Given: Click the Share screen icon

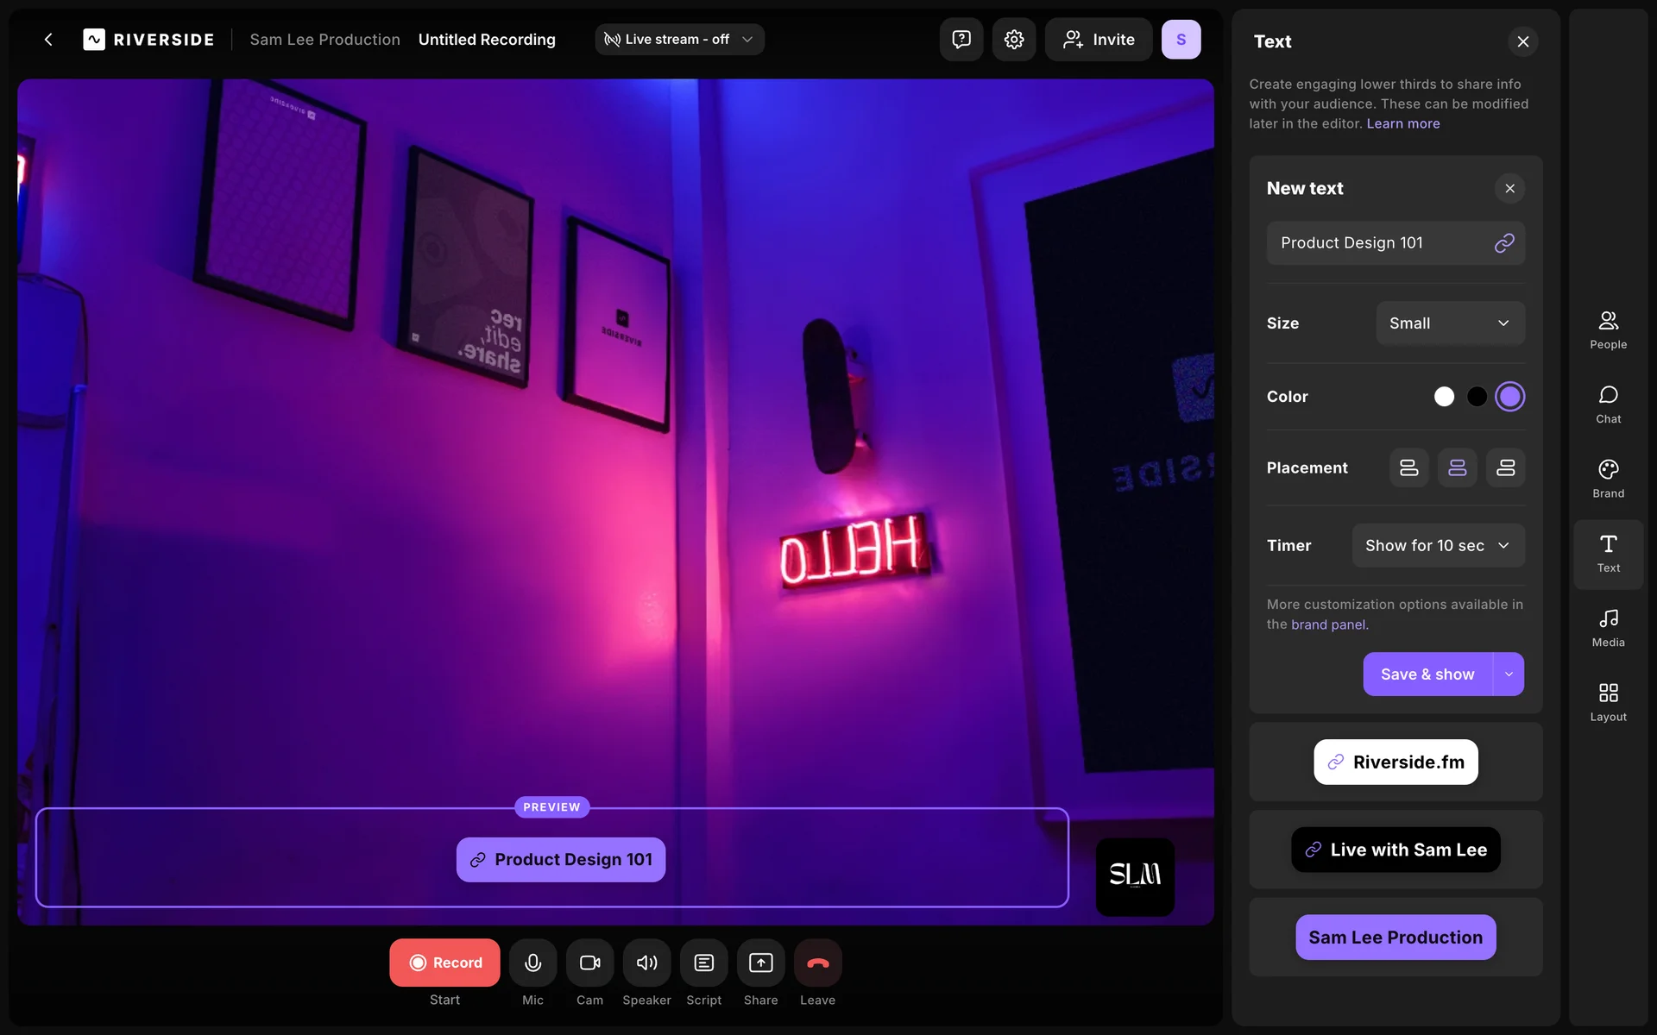Looking at the screenshot, I should [760, 963].
